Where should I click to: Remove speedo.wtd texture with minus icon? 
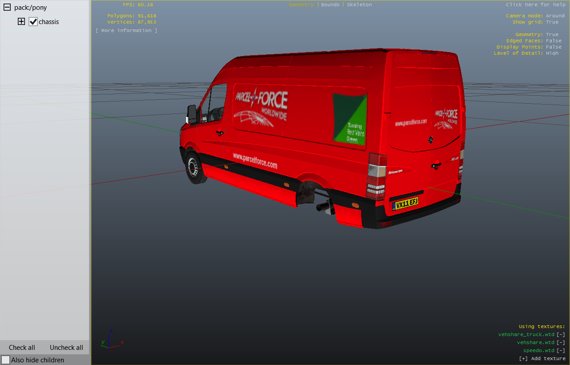click(561, 350)
